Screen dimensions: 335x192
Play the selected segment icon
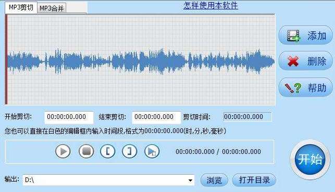152,151
